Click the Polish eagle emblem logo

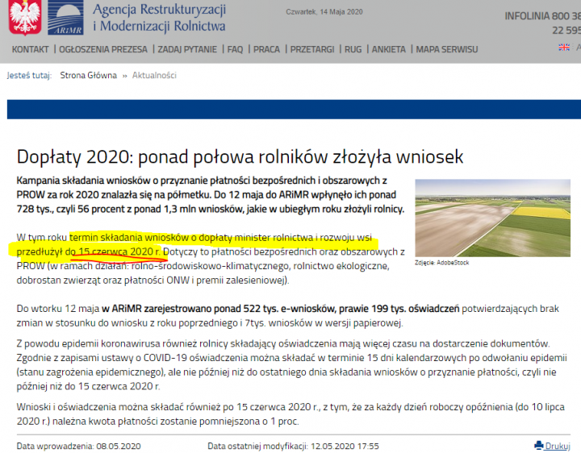(23, 18)
